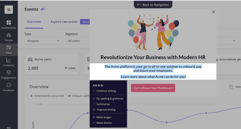The width and height of the screenshot is (241, 129).
Task: Open the People section
Action: point(9,37)
